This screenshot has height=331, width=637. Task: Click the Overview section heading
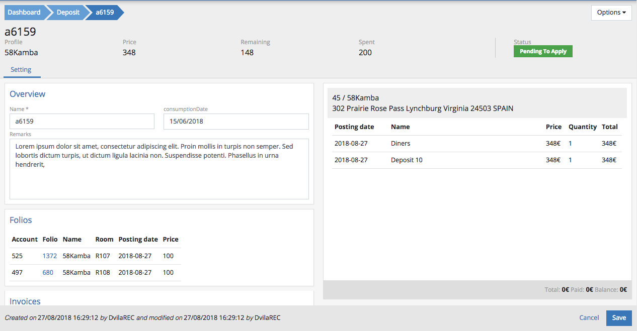(x=27, y=94)
